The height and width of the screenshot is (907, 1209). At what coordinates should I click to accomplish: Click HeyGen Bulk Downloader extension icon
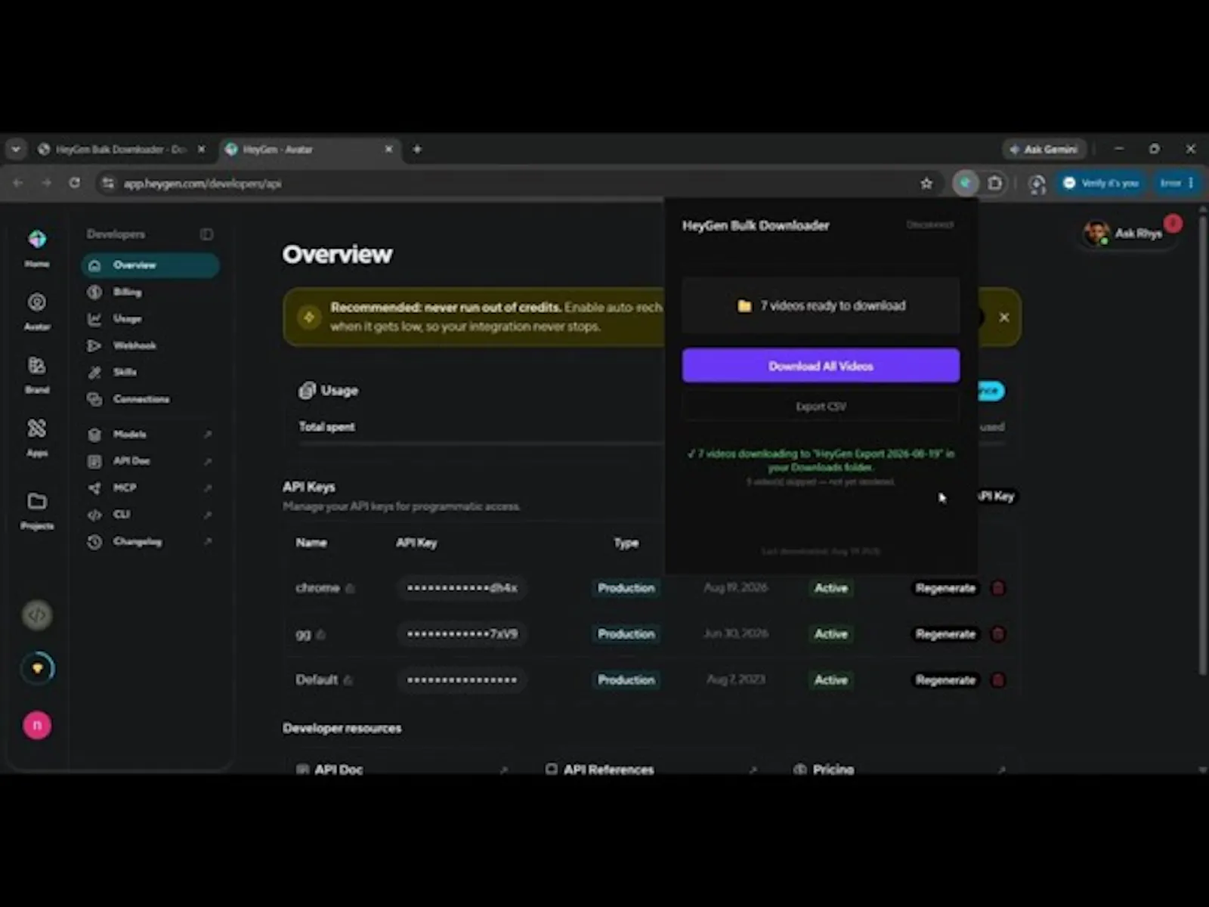click(x=965, y=183)
